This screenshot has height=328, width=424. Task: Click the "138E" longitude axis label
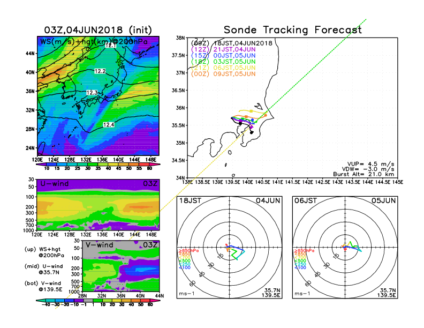(187, 182)
